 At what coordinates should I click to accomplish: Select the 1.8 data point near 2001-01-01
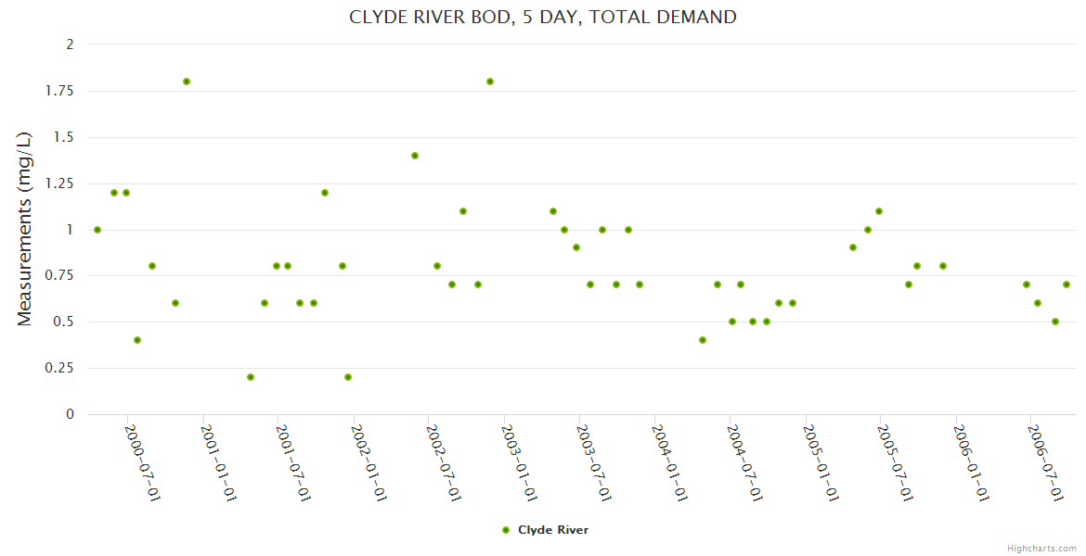click(x=187, y=82)
